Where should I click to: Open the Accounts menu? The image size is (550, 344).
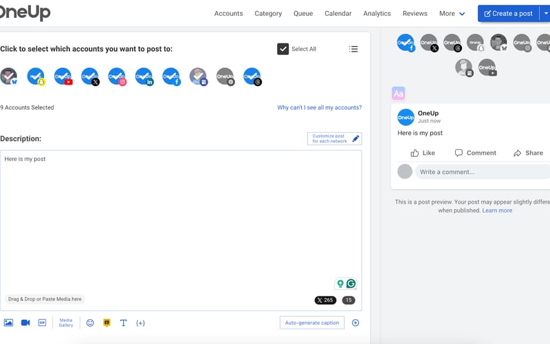[x=228, y=13]
